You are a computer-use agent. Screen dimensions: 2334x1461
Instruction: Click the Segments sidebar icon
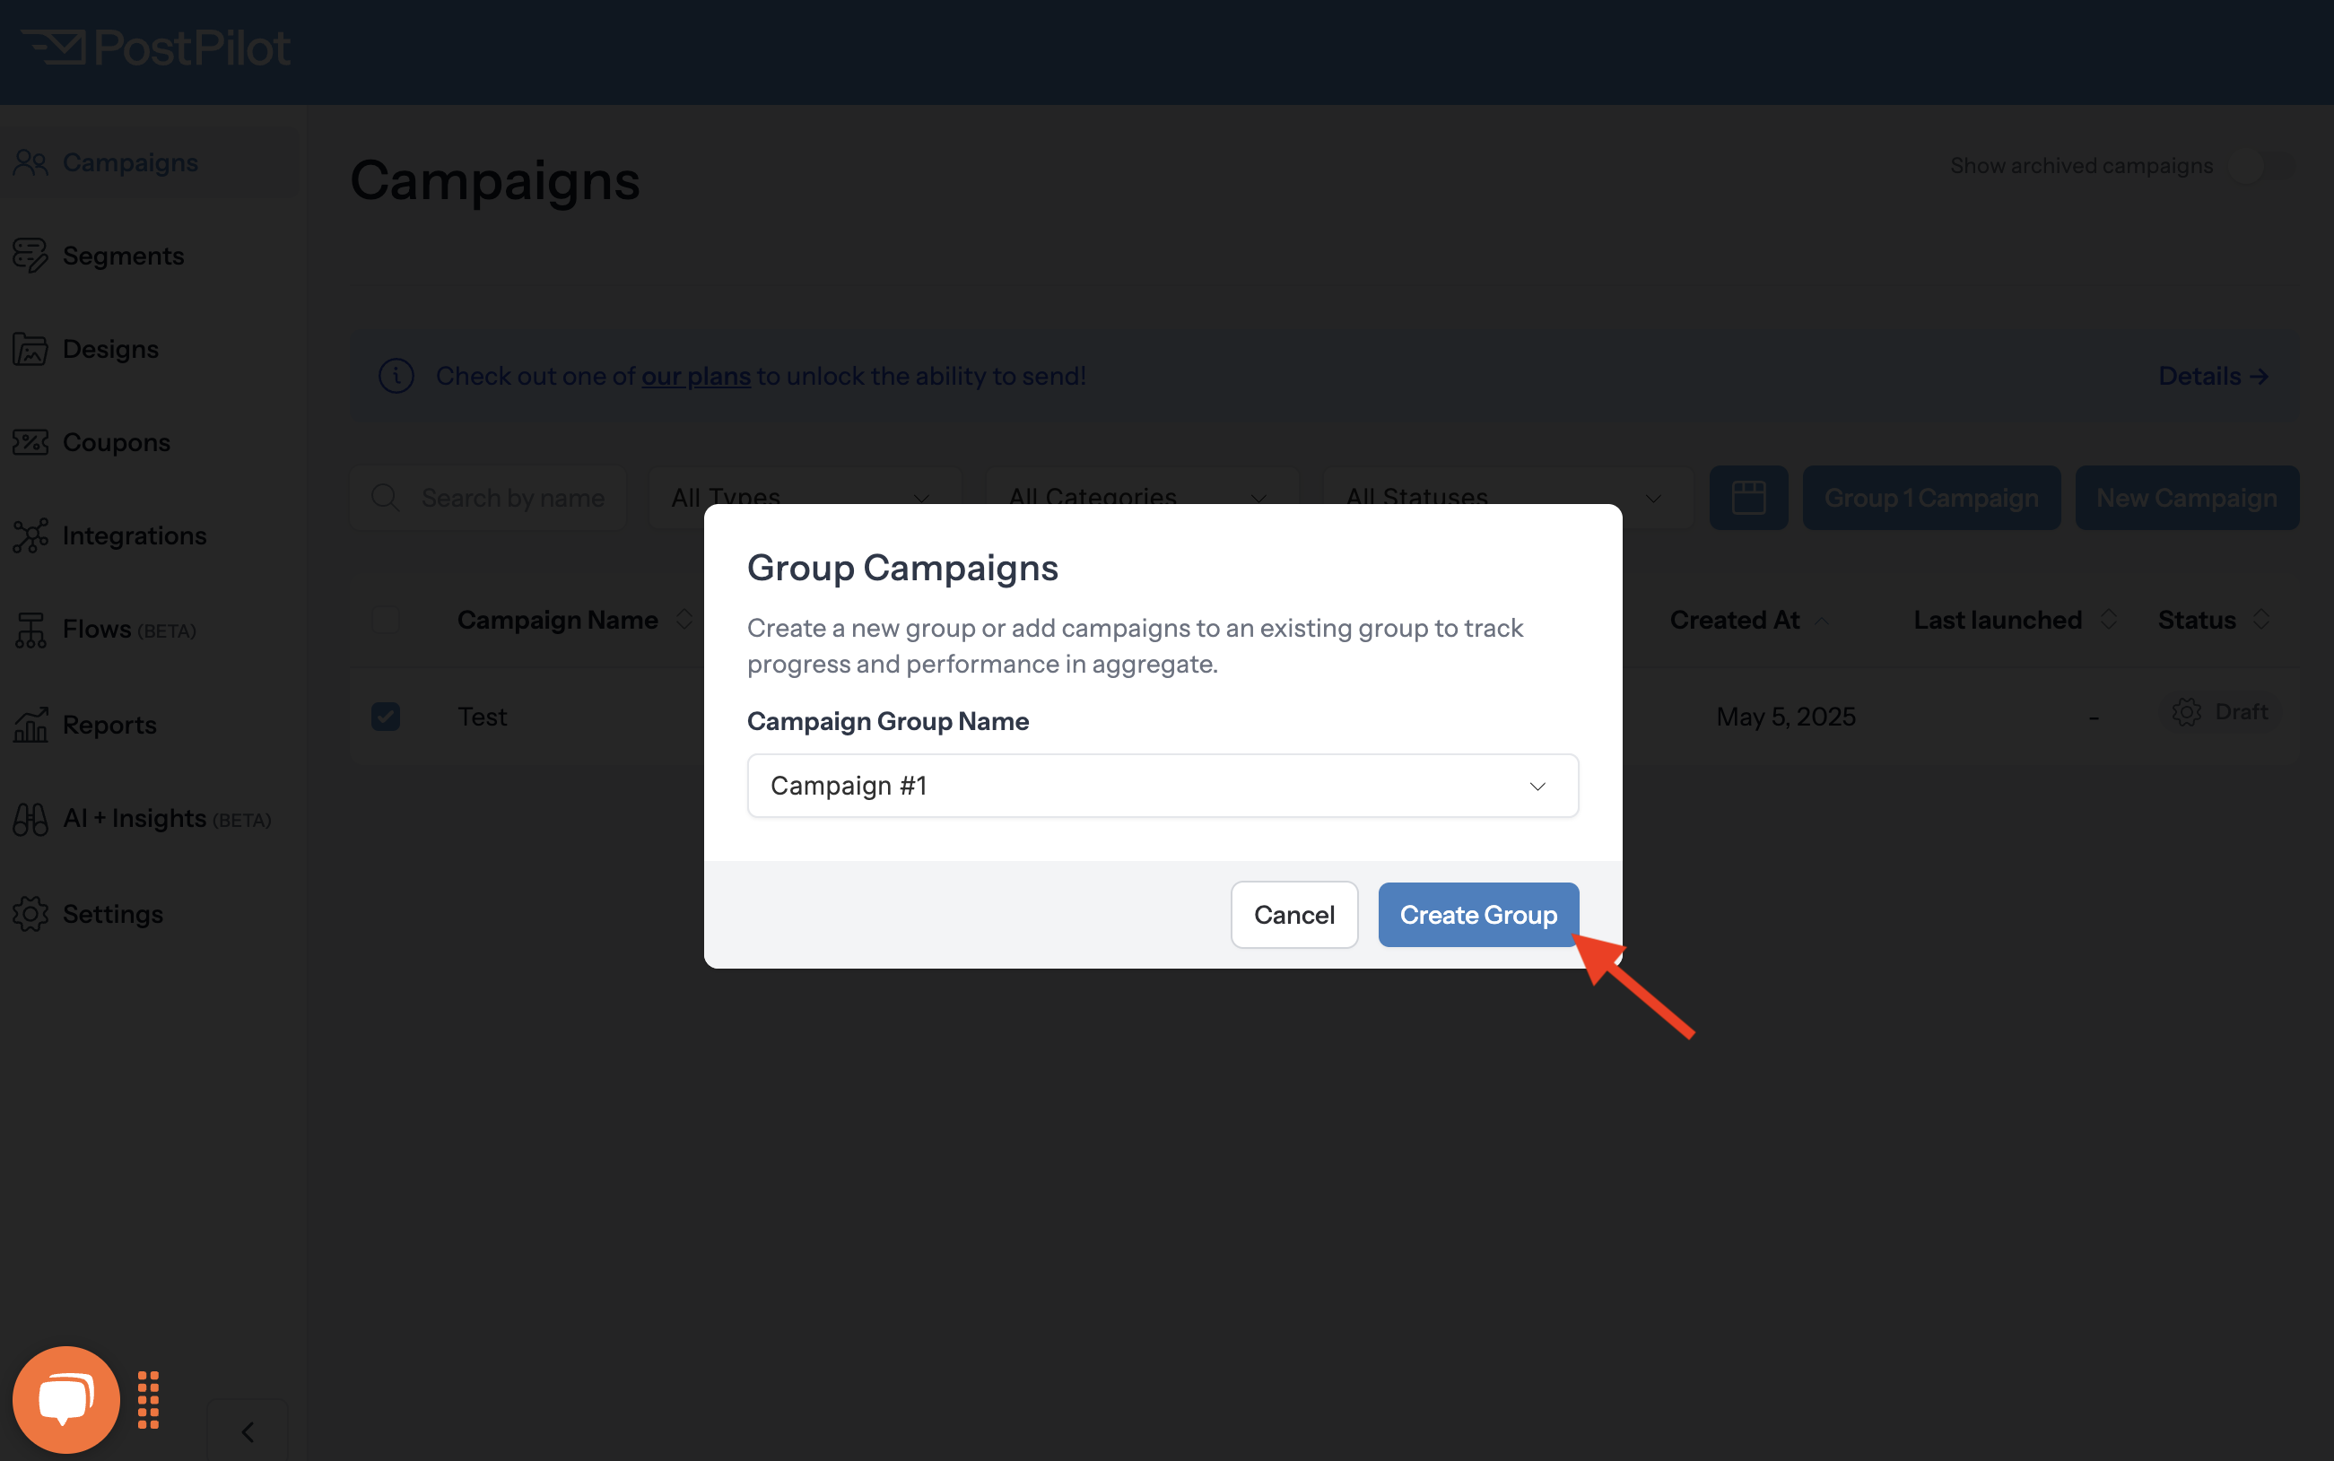click(x=30, y=255)
